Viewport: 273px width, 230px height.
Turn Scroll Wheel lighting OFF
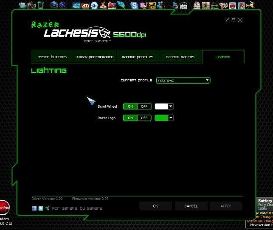[x=144, y=107]
